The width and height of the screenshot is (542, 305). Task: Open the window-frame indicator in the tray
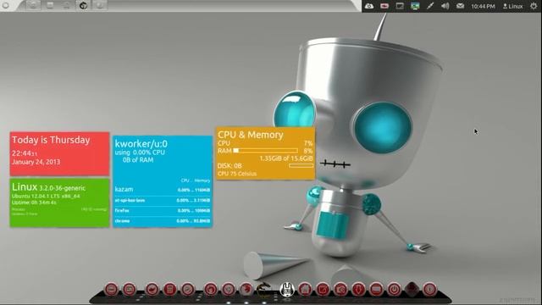click(x=400, y=6)
